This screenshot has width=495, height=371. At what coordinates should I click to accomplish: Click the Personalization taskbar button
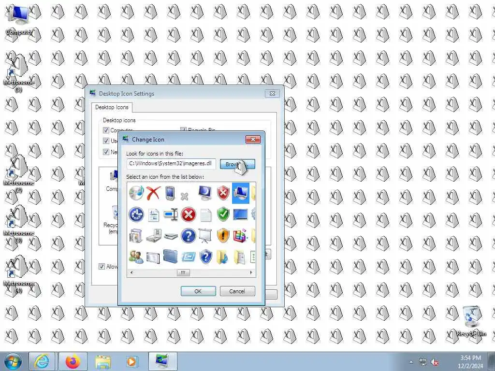[x=162, y=361]
